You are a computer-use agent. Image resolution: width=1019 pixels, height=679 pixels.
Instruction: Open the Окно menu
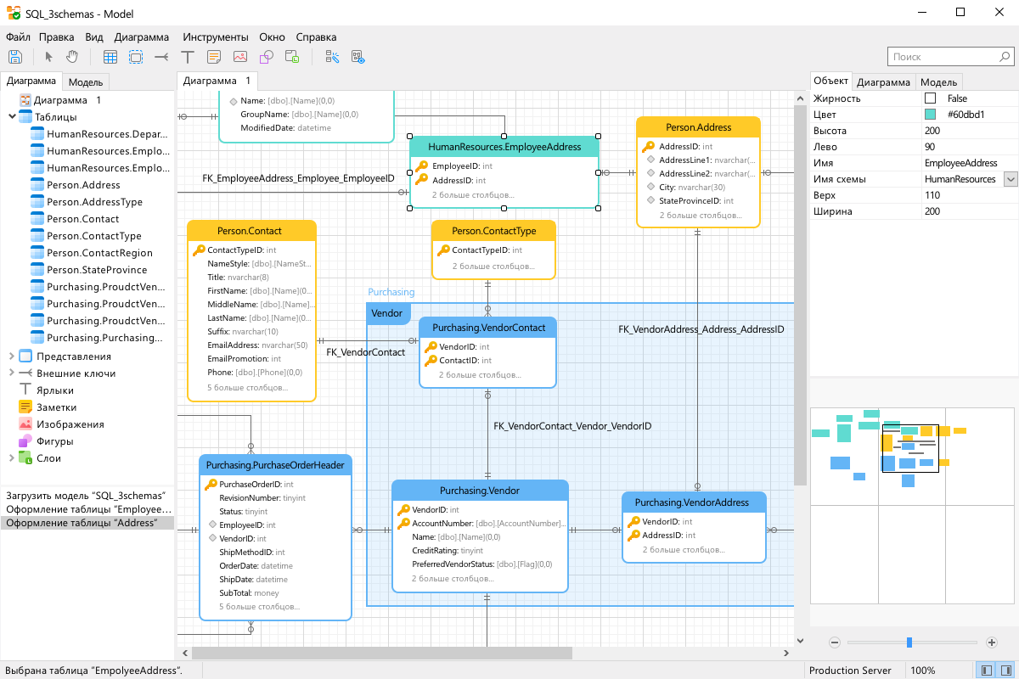(272, 37)
